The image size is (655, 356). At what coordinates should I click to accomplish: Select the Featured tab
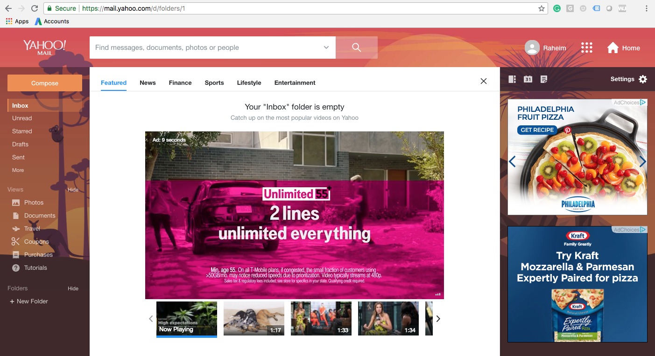[x=113, y=83]
